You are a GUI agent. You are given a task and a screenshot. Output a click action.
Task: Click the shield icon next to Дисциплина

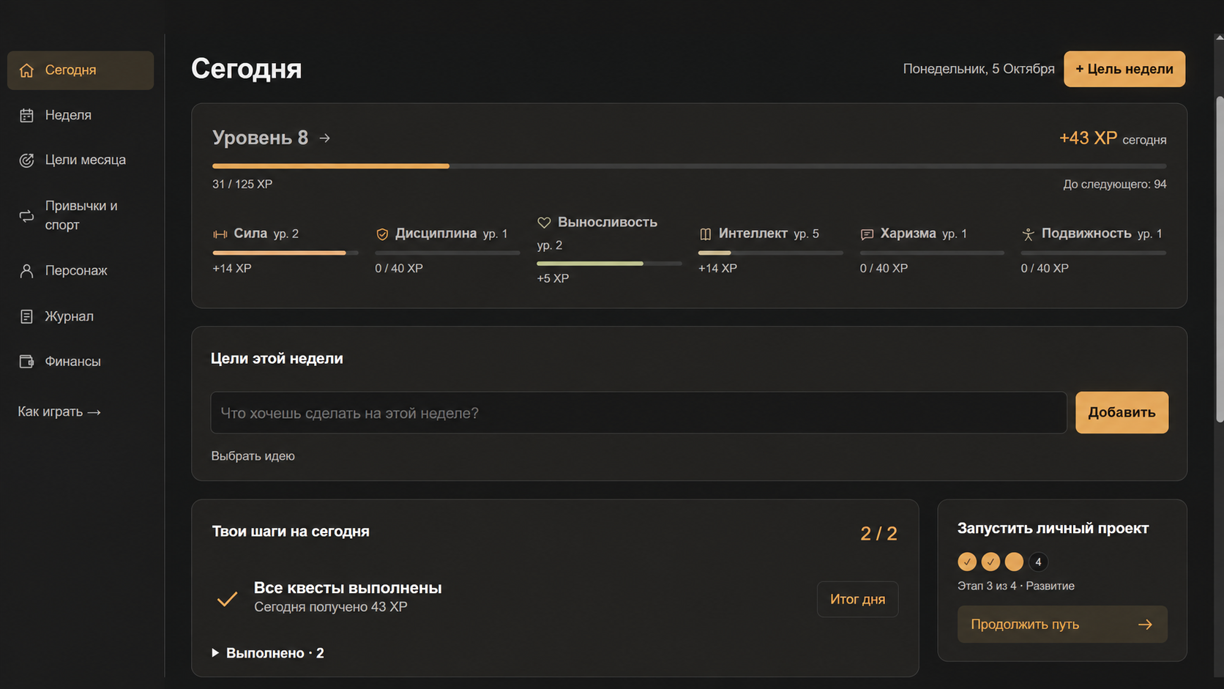(x=382, y=234)
